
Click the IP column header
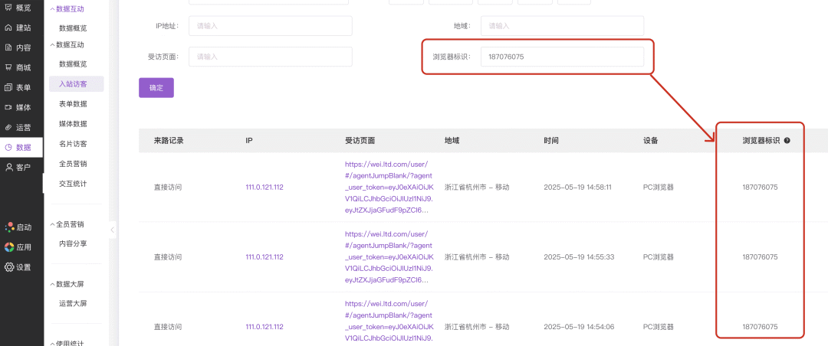pyautogui.click(x=248, y=141)
